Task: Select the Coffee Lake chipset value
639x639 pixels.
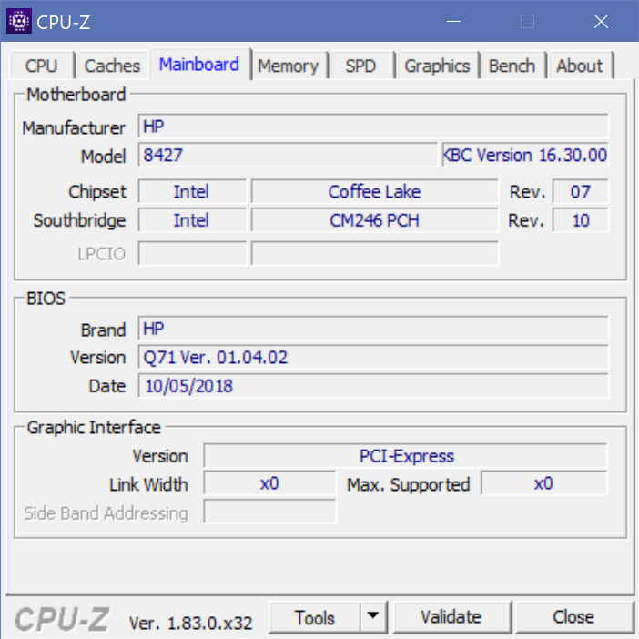Action: (x=374, y=191)
